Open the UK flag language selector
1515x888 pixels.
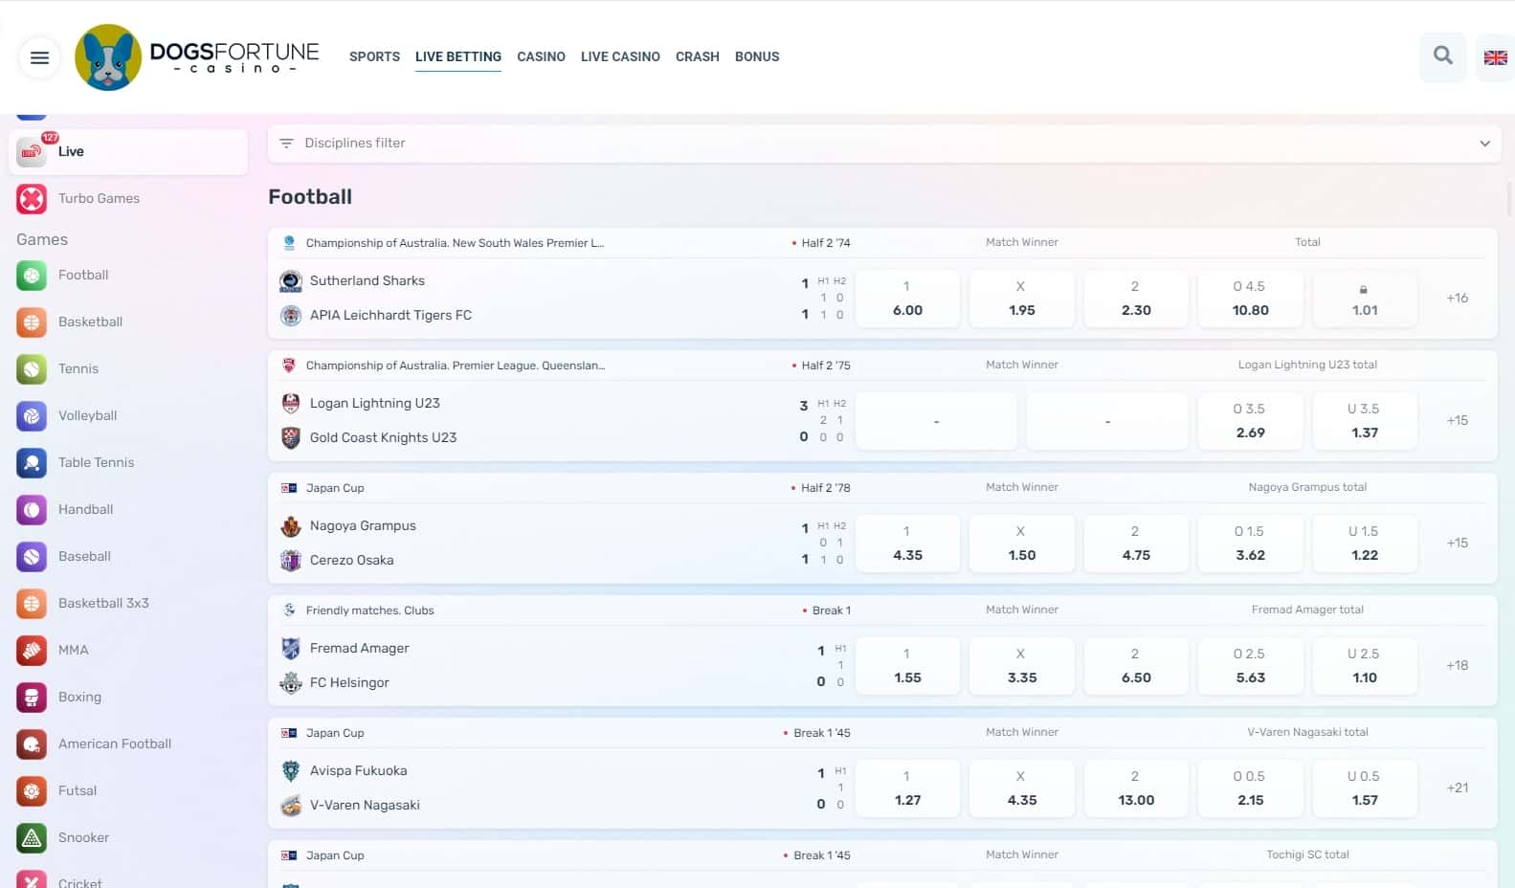pos(1495,57)
